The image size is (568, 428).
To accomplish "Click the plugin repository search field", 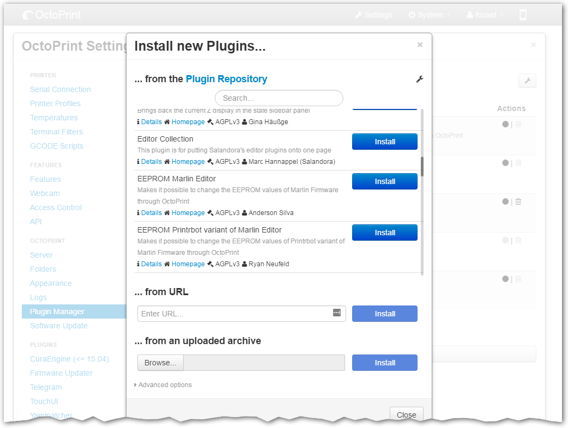I will [x=279, y=98].
